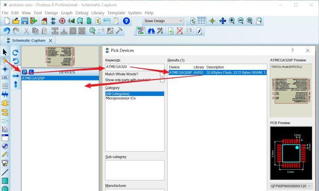319x191 pixels.
Task: Select the 2D Graphics Box tool
Action: coord(5,181)
